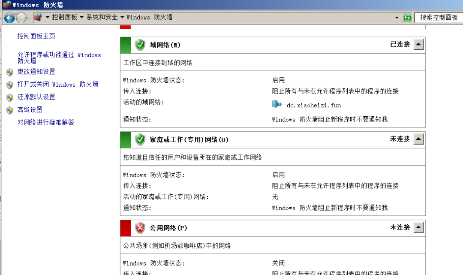Click shield icon beside 高级设置
The width and height of the screenshot is (463, 275).
[x=10, y=111]
